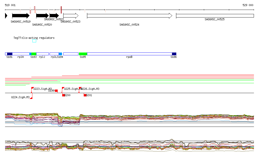
Task: Select the green S183 segment
Action: click(34, 54)
